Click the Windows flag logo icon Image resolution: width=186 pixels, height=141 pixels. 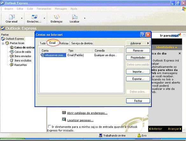[x=184, y=9]
